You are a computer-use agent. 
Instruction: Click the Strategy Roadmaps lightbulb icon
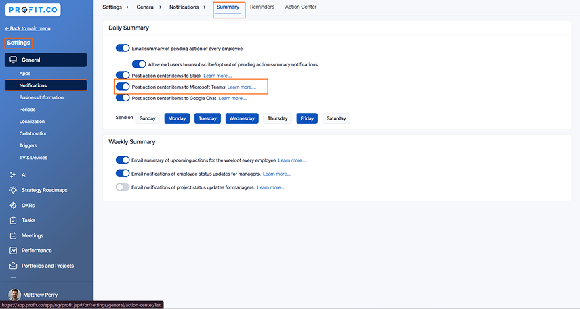(x=13, y=190)
